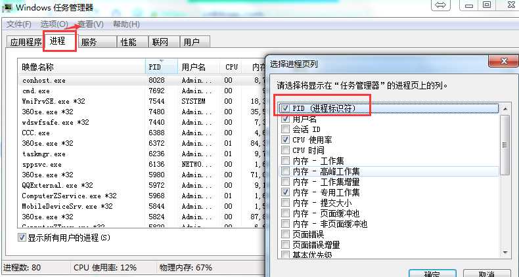Image resolution: width=519 pixels, height=277 pixels.
Task: Click 确定 button in dialog
Action: point(432,273)
